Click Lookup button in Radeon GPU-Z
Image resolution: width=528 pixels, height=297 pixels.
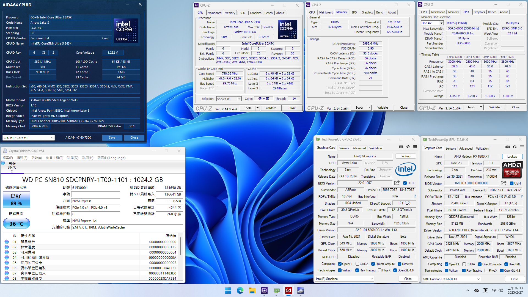point(512,156)
